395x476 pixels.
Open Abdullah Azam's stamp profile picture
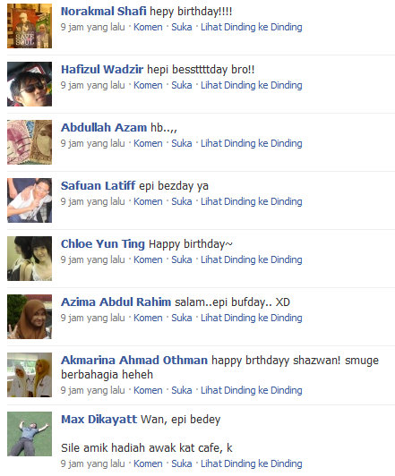pos(30,142)
